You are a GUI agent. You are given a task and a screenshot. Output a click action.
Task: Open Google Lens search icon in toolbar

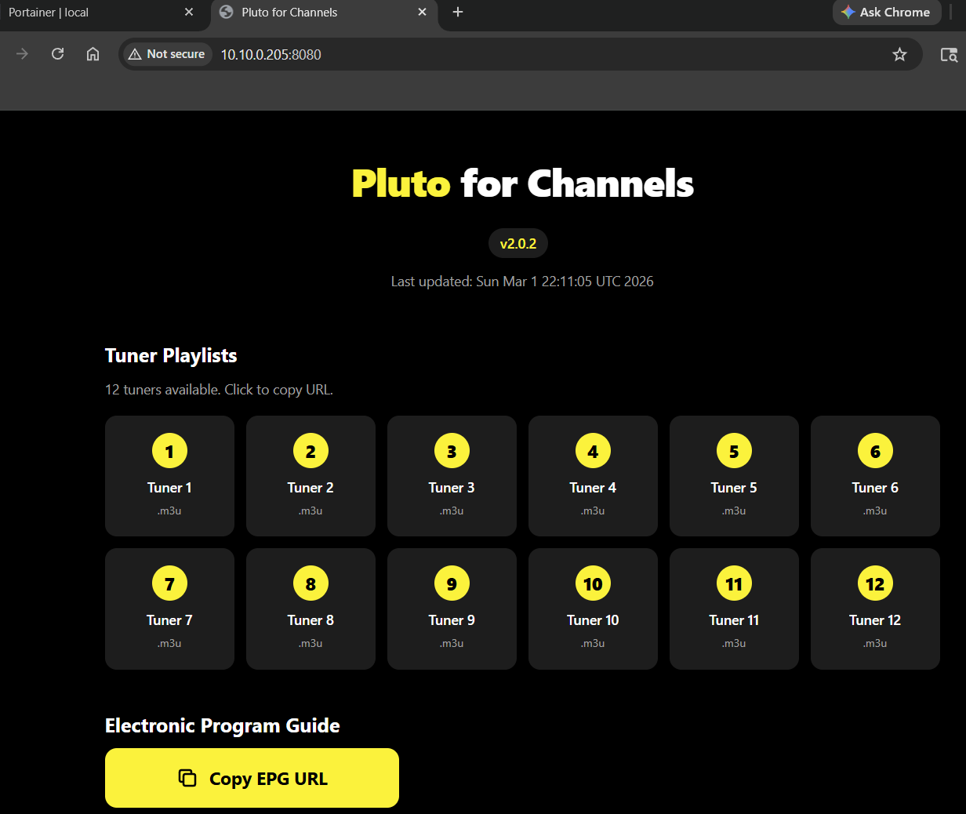click(949, 54)
